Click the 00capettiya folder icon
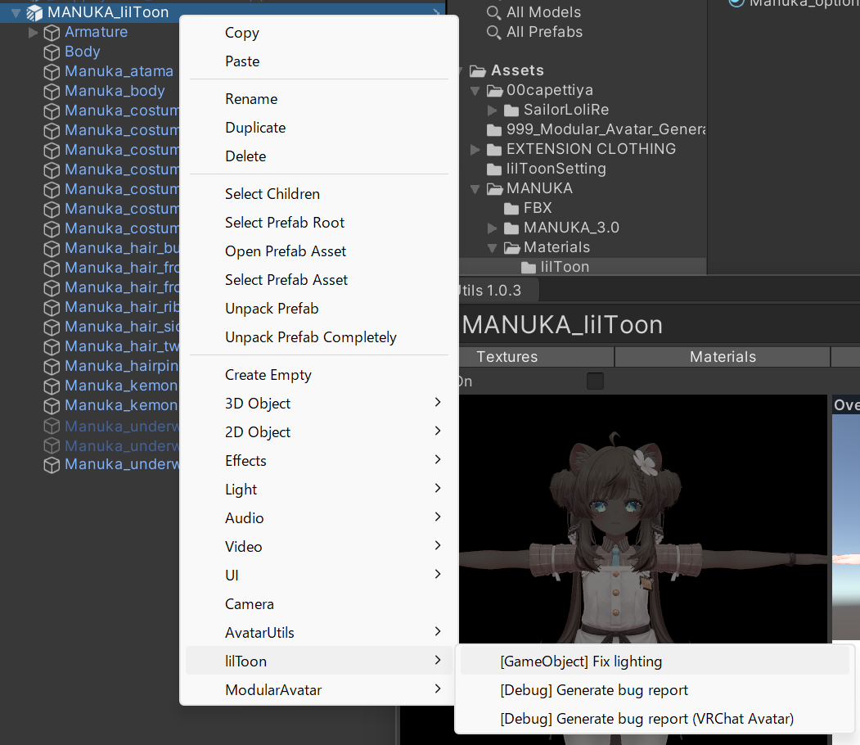Viewport: 860px width, 745px height. pyautogui.click(x=495, y=91)
